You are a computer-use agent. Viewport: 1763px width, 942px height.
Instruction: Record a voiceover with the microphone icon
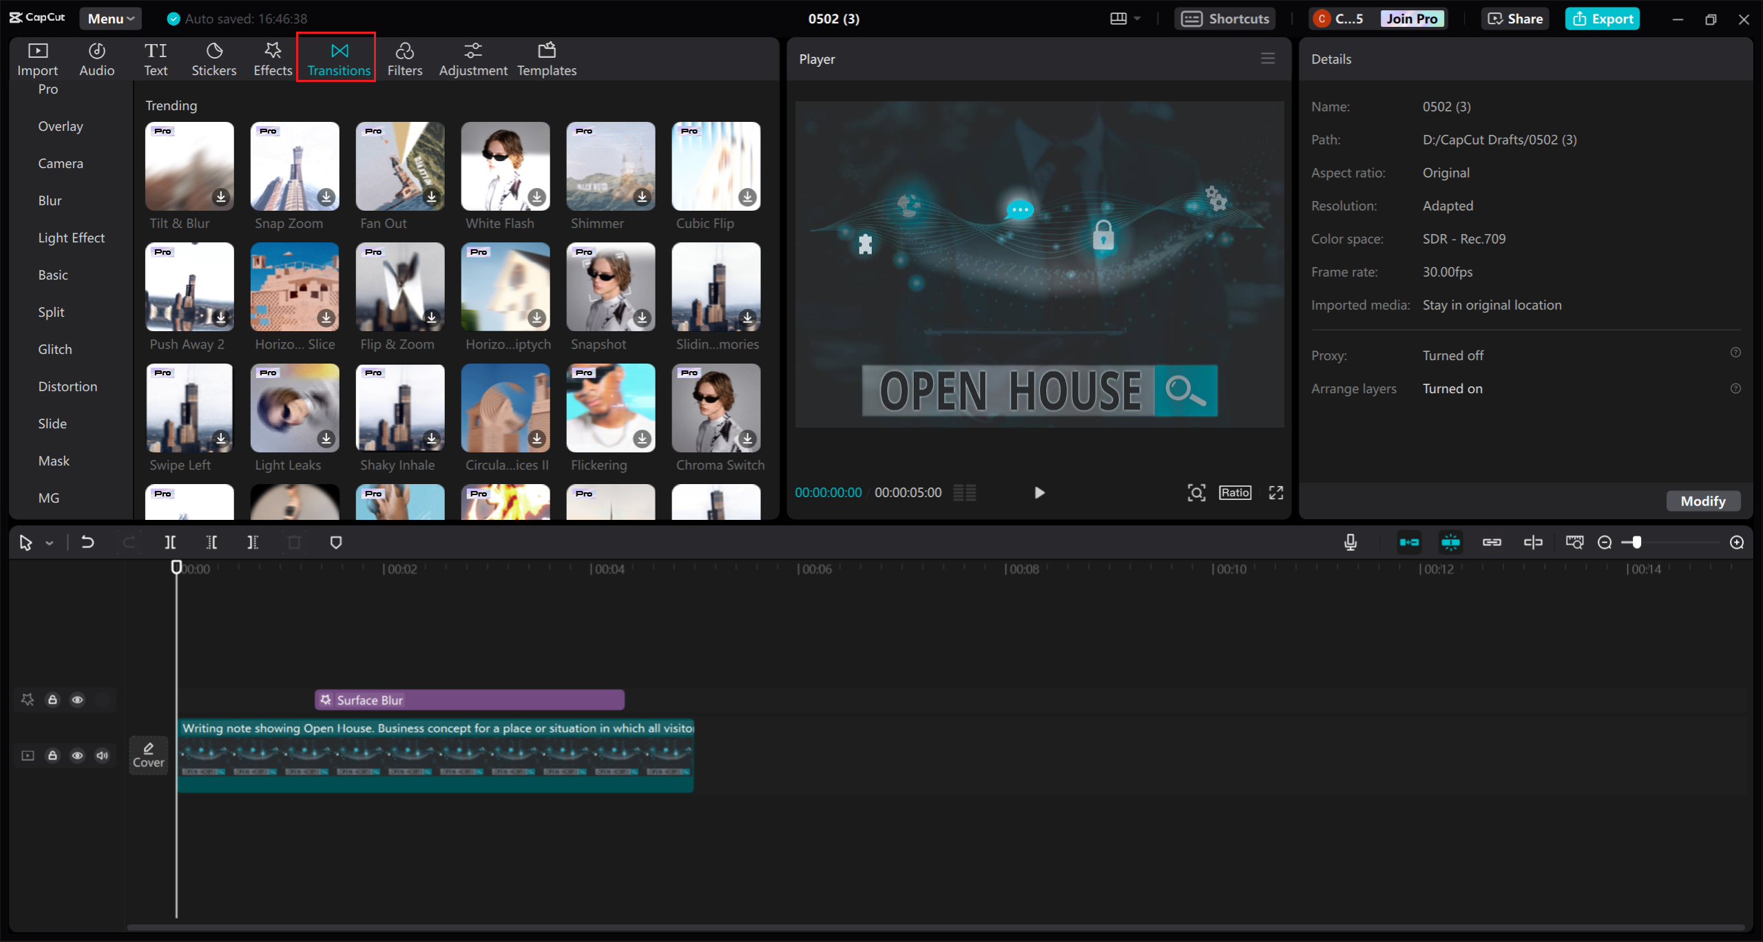click(x=1350, y=542)
